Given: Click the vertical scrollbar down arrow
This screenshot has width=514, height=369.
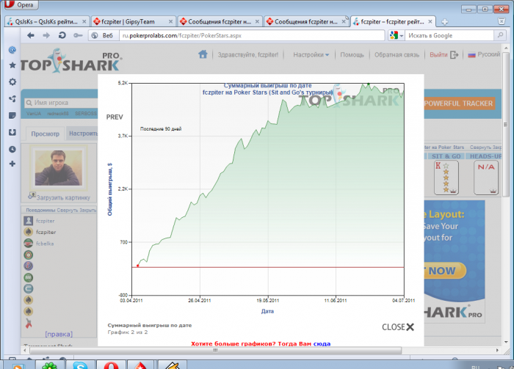Looking at the screenshot, I should tap(506, 342).
